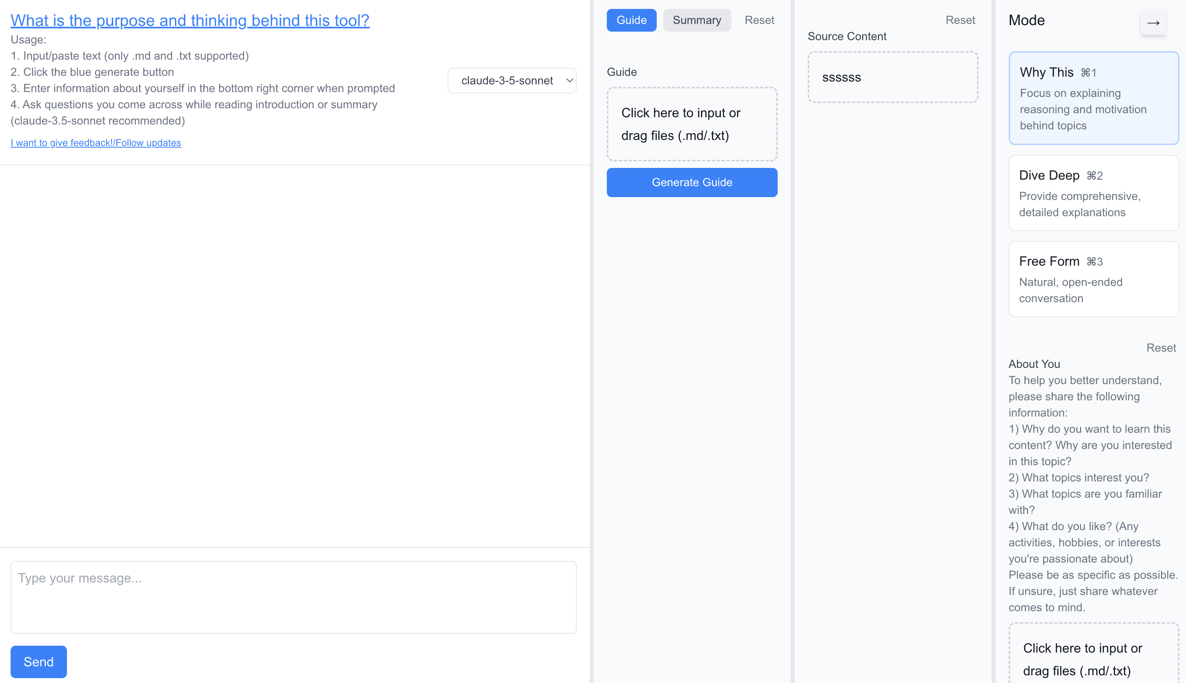Reset the Guide panel
This screenshot has height=683, width=1186.
[759, 20]
